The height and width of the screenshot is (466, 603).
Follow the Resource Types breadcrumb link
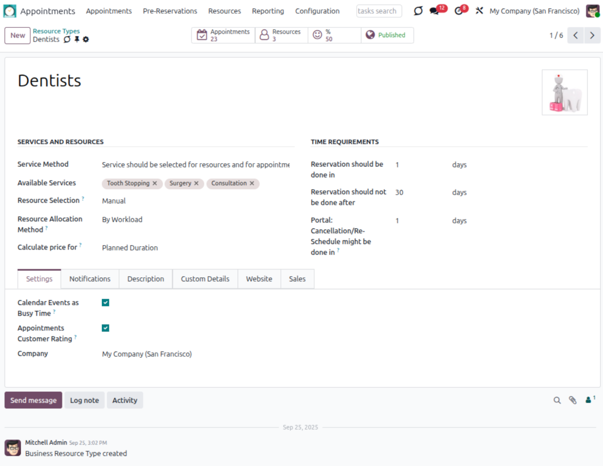[56, 31]
